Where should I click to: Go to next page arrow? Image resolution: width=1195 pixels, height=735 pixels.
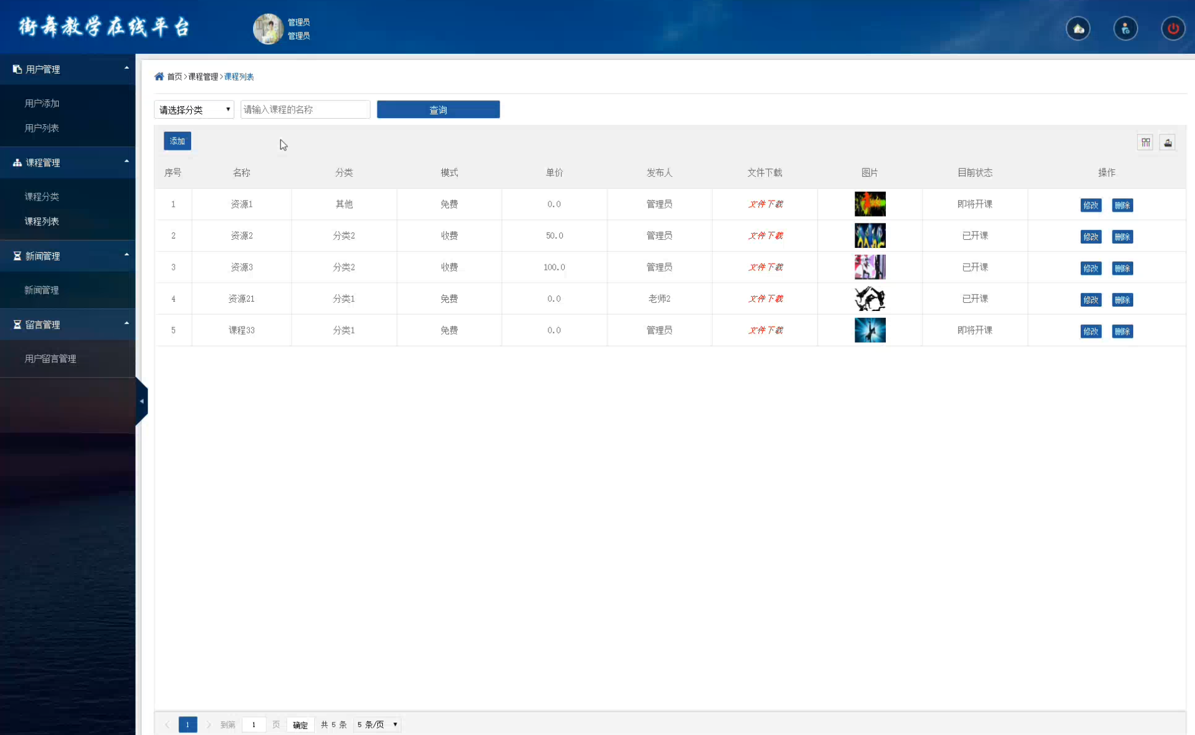209,724
